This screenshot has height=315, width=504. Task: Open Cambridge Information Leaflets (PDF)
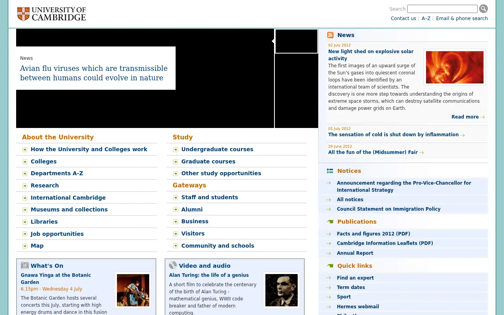click(385, 243)
